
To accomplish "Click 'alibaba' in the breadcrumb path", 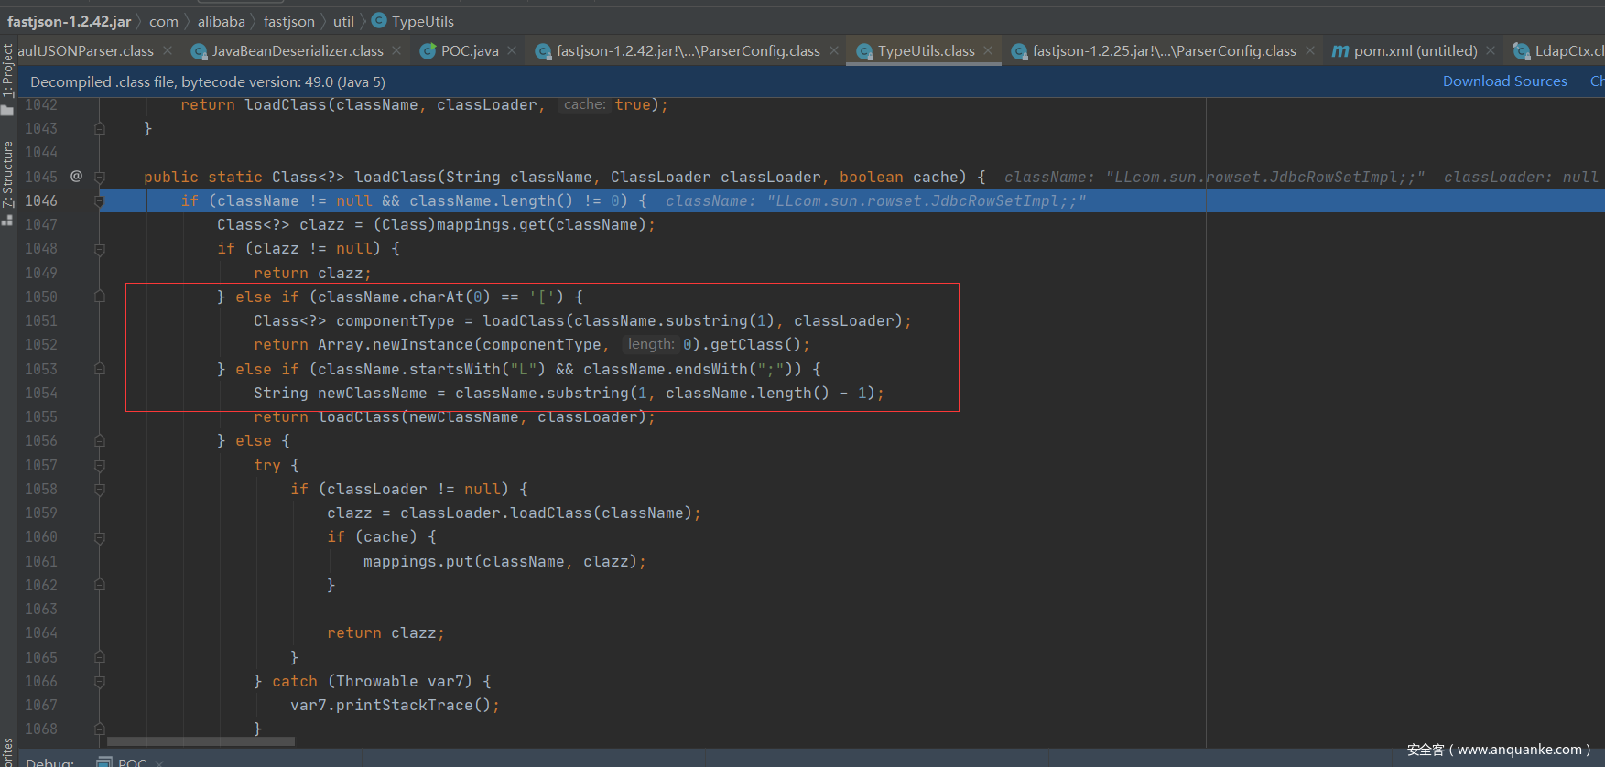I will [x=221, y=21].
